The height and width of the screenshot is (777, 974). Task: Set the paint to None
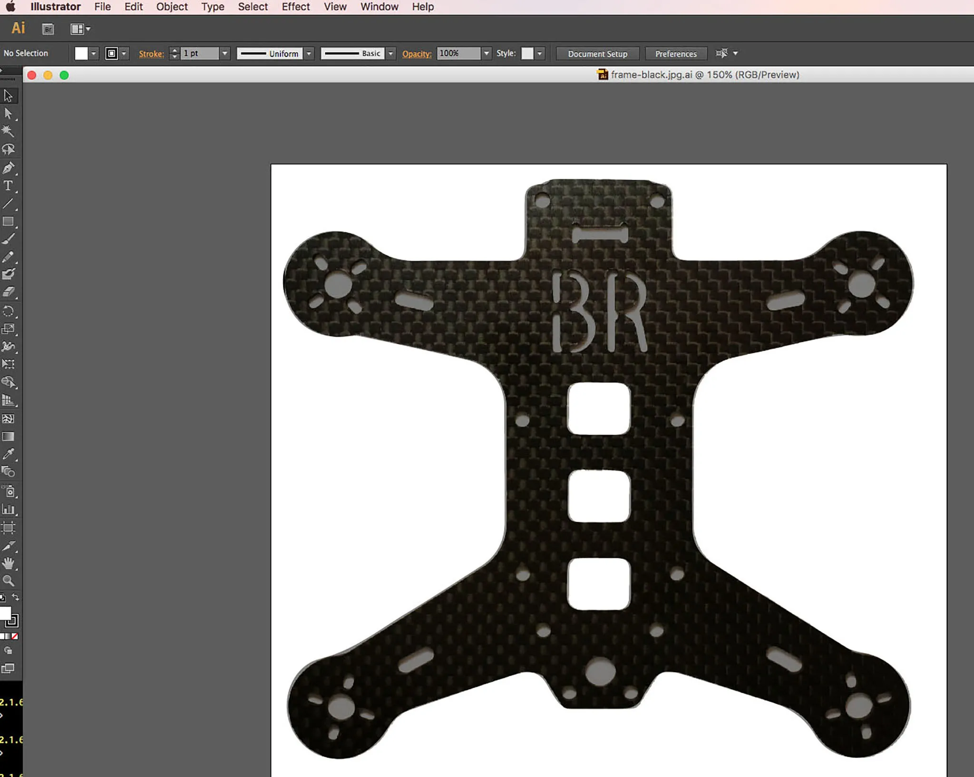15,636
